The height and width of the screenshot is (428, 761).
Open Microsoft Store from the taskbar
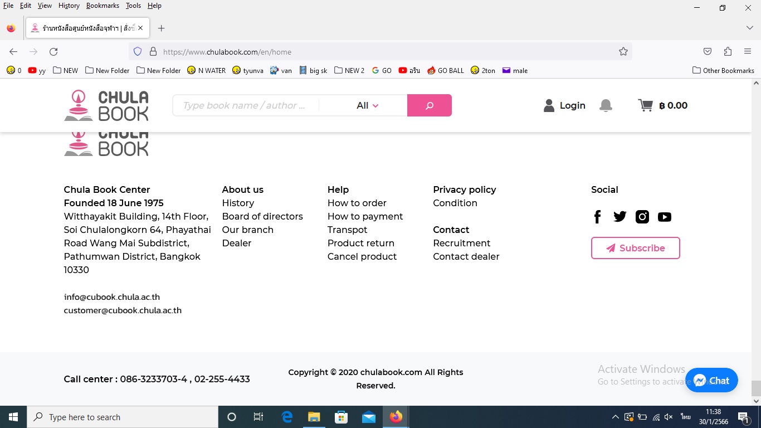(342, 417)
